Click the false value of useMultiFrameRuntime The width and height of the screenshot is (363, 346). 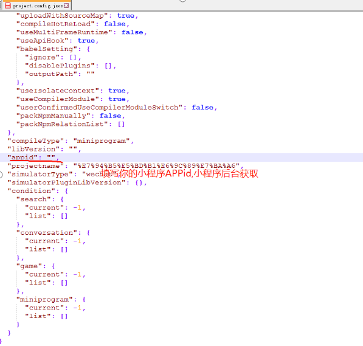132,32
